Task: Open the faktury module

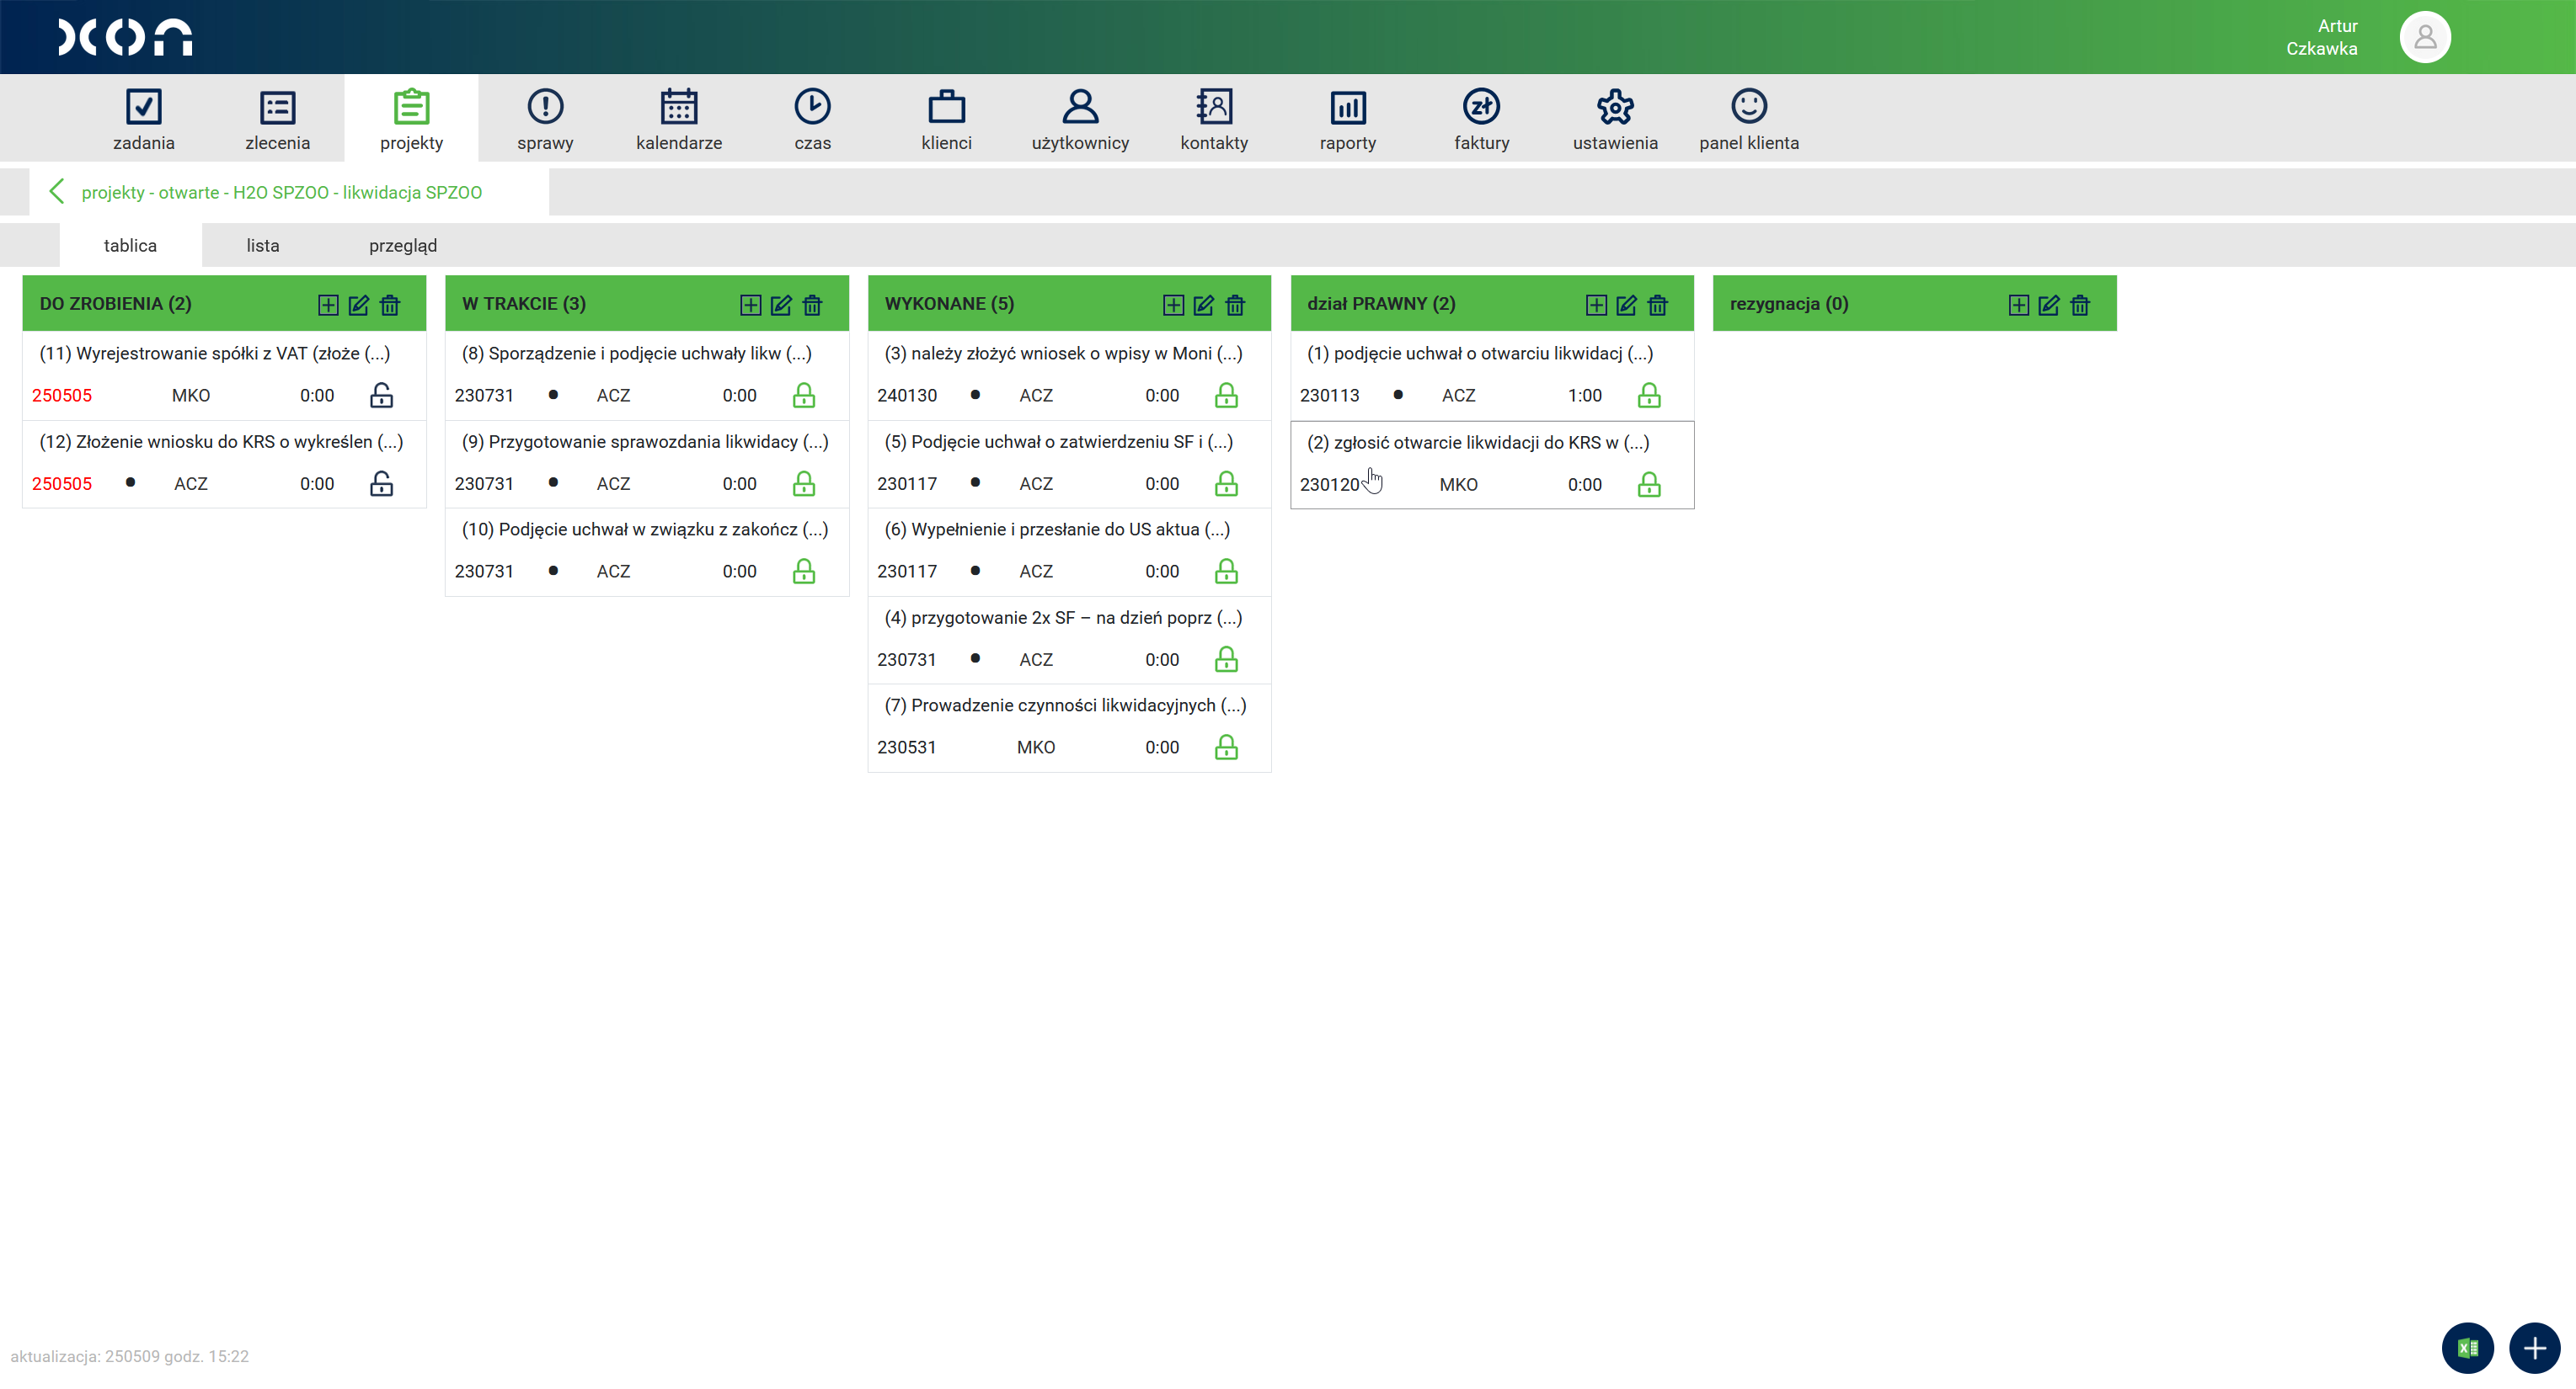Action: pos(1481,119)
